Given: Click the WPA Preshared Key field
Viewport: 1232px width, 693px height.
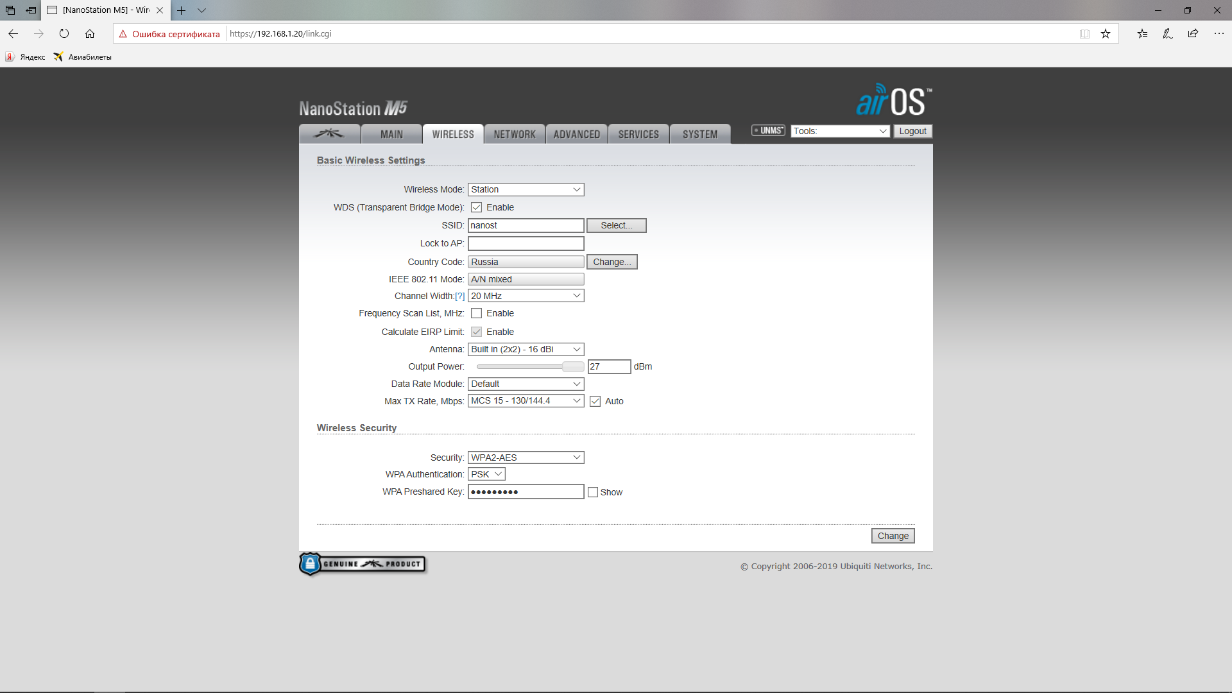Looking at the screenshot, I should tap(526, 492).
